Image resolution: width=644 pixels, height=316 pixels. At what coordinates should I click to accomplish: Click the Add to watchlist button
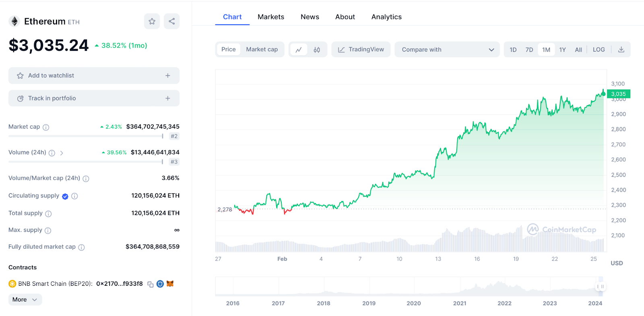(x=94, y=76)
